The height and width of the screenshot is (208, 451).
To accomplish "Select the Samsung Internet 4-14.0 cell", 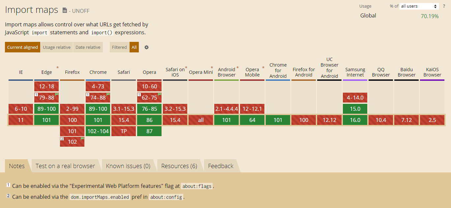I will click(x=355, y=98).
